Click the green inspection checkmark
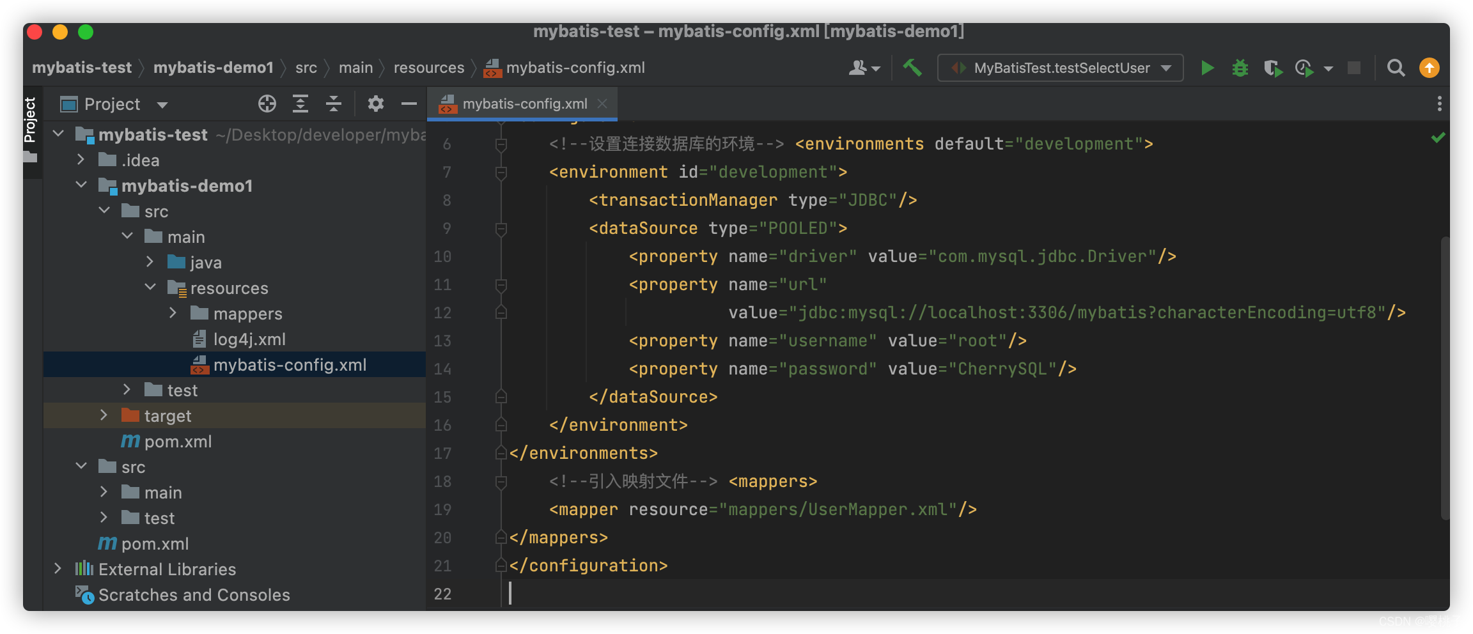Screen dimensions: 1473x634 pyautogui.click(x=1438, y=137)
